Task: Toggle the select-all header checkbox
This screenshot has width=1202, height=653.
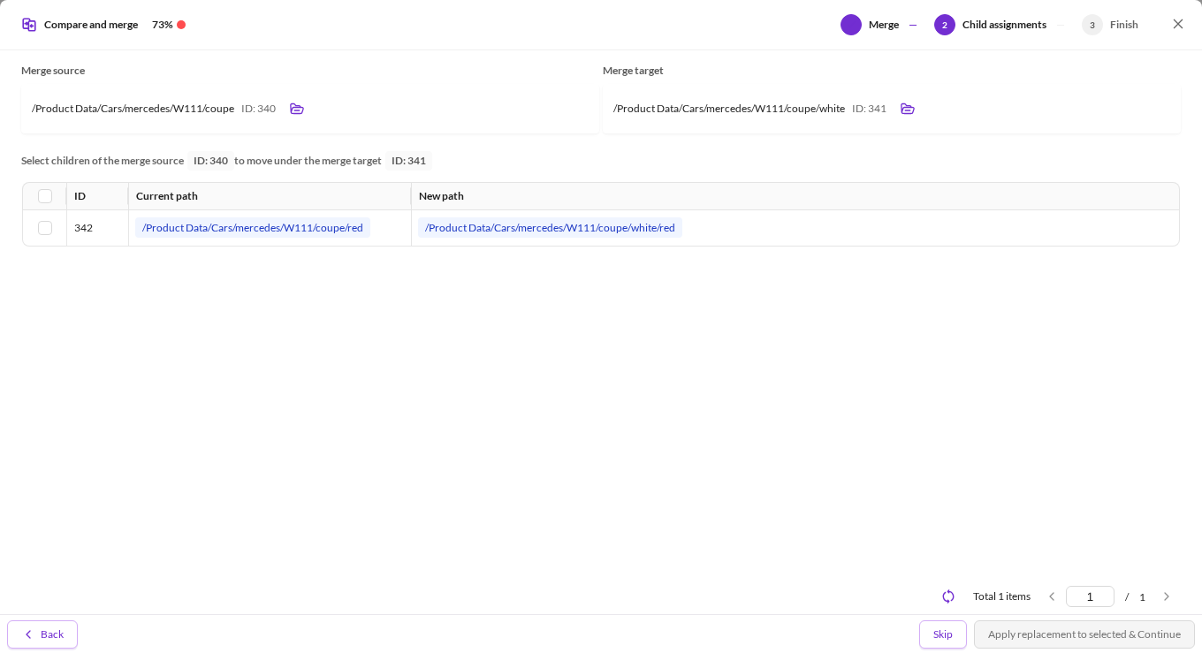Action: click(45, 196)
